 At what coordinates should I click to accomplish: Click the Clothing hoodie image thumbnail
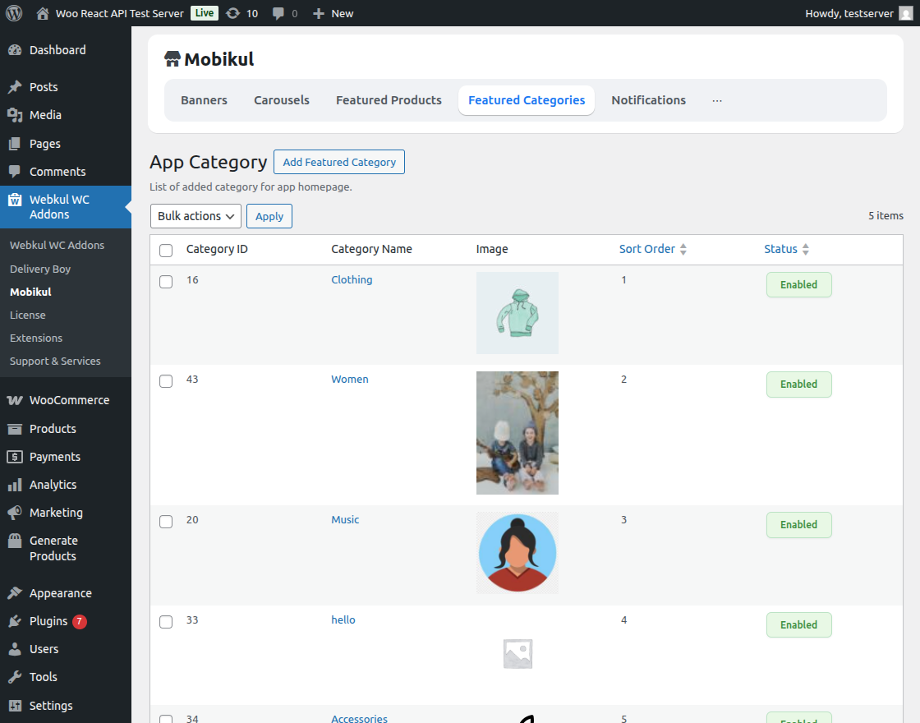click(517, 313)
